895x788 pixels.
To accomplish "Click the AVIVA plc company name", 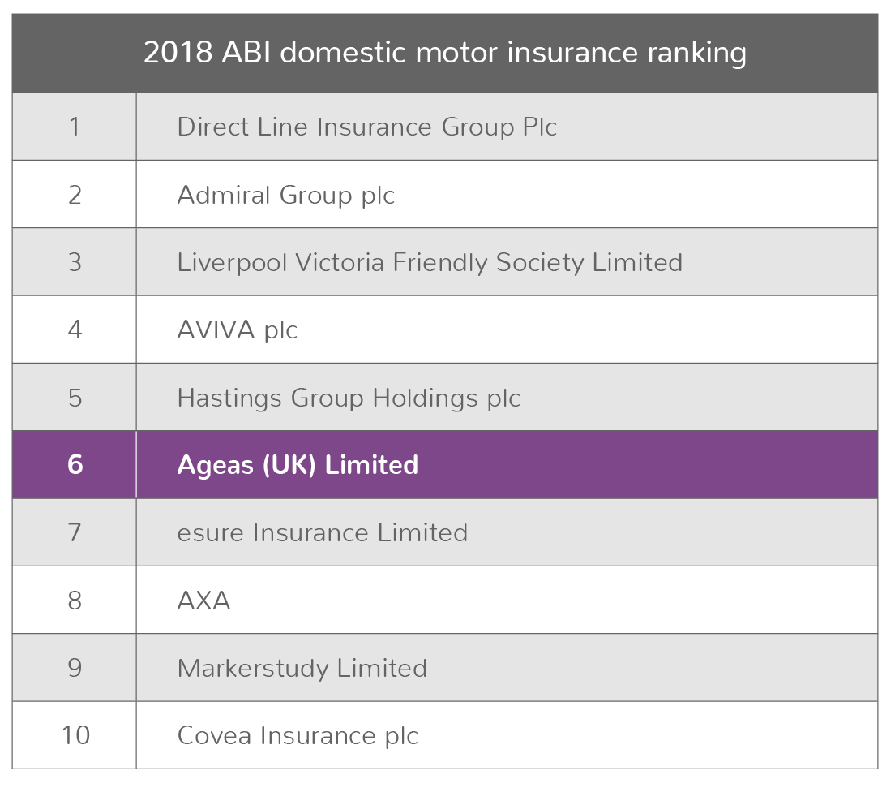I will click(238, 329).
